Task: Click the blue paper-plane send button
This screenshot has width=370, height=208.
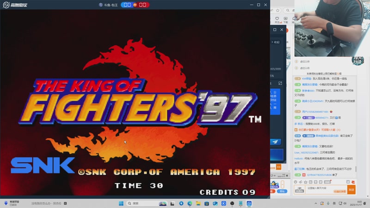Action: 275,142
